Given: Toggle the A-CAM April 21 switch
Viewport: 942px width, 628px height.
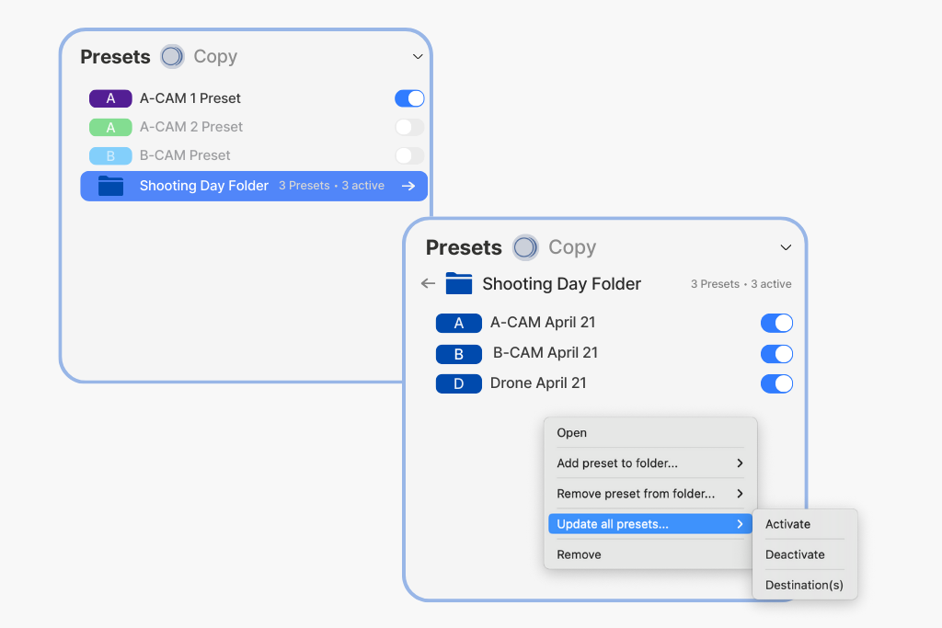Looking at the screenshot, I should pyautogui.click(x=776, y=323).
